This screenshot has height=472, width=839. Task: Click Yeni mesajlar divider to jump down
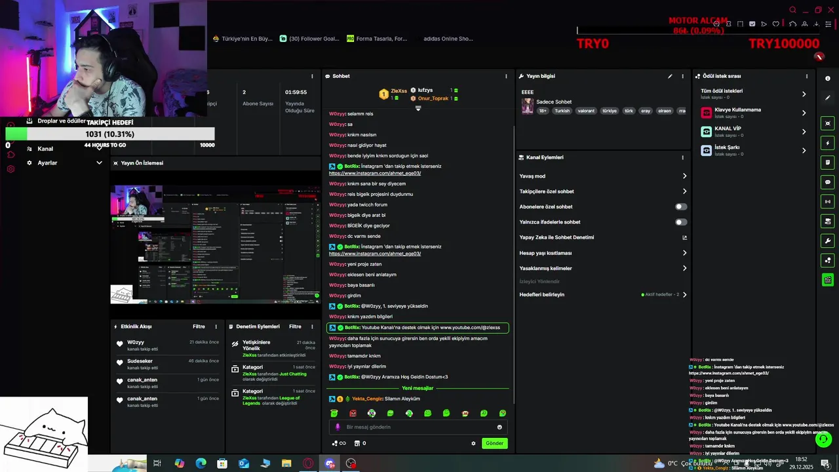[418, 388]
